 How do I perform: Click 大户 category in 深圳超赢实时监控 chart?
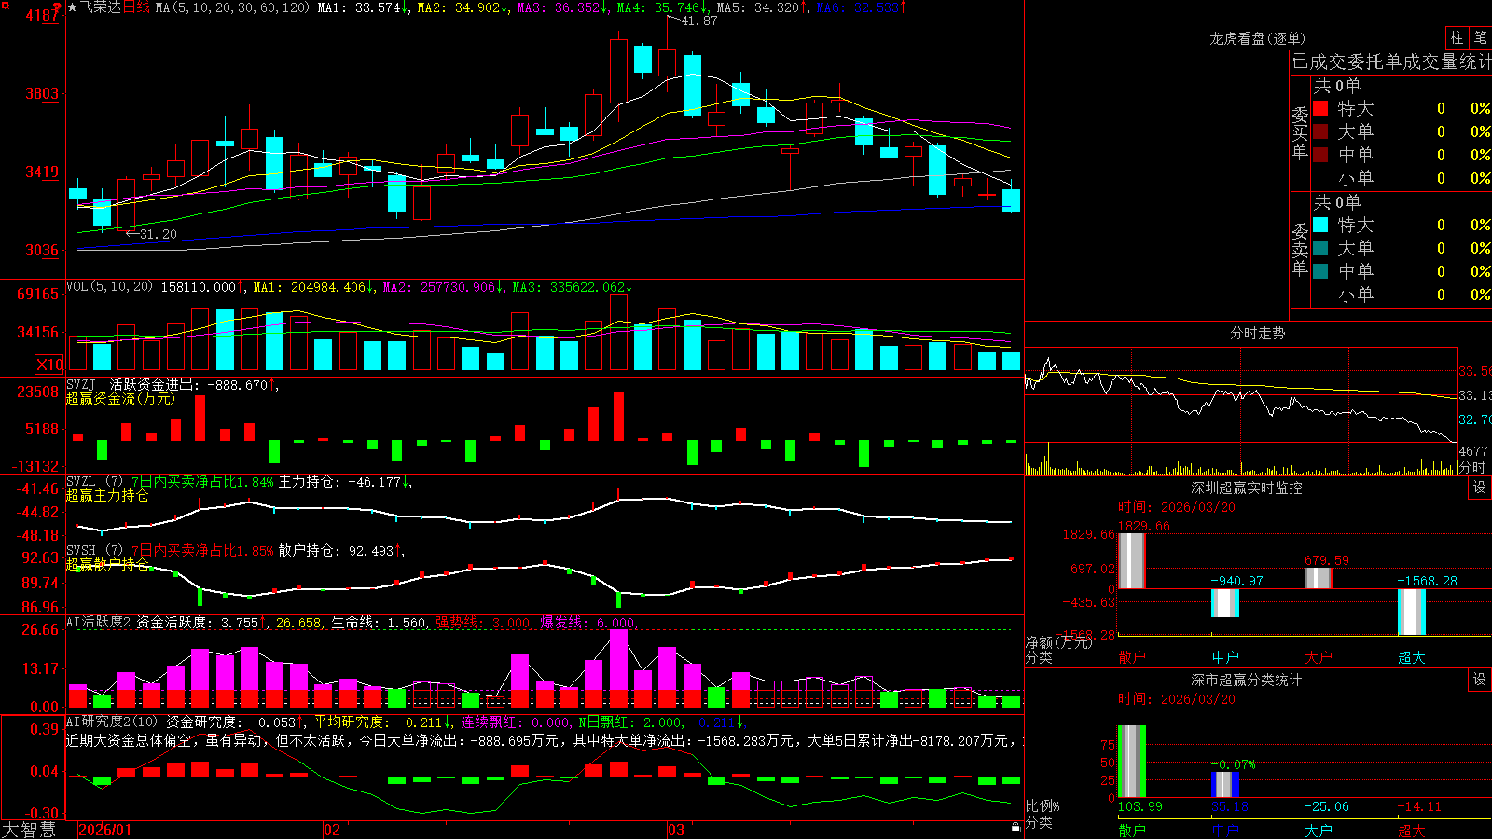pyautogui.click(x=1319, y=657)
